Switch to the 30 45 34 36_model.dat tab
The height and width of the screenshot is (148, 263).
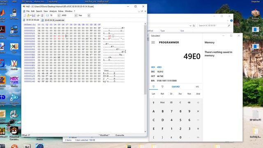[53, 20]
